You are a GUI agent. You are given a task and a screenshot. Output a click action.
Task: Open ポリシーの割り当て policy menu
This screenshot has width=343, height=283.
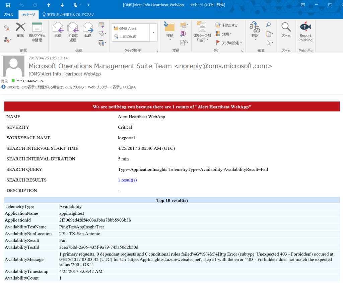tap(202, 32)
